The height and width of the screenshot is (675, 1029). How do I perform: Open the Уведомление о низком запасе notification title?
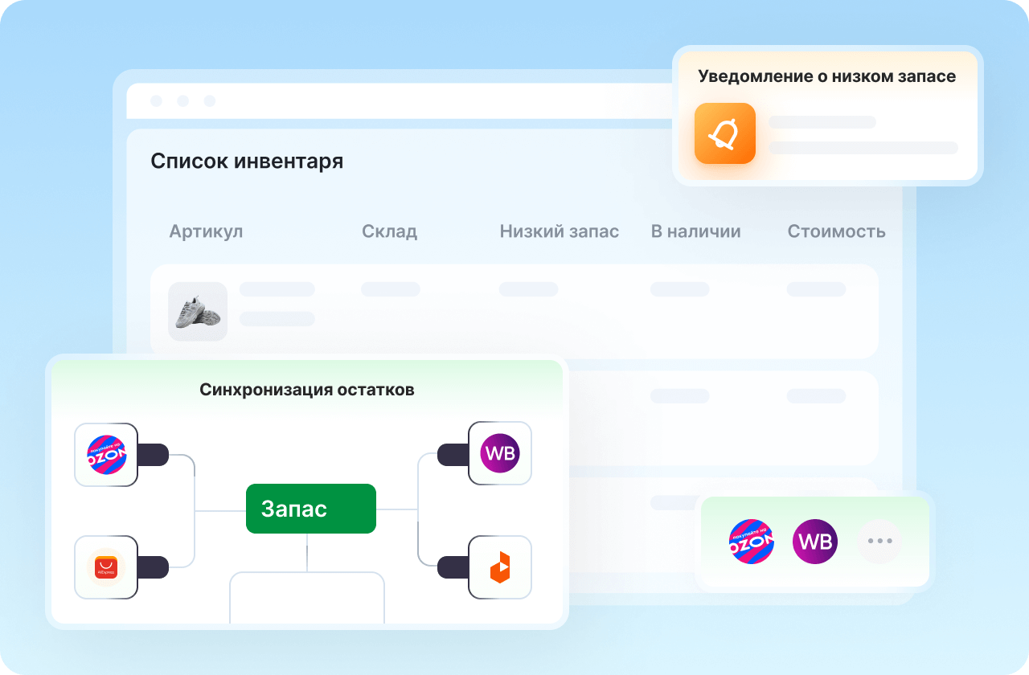pos(826,76)
